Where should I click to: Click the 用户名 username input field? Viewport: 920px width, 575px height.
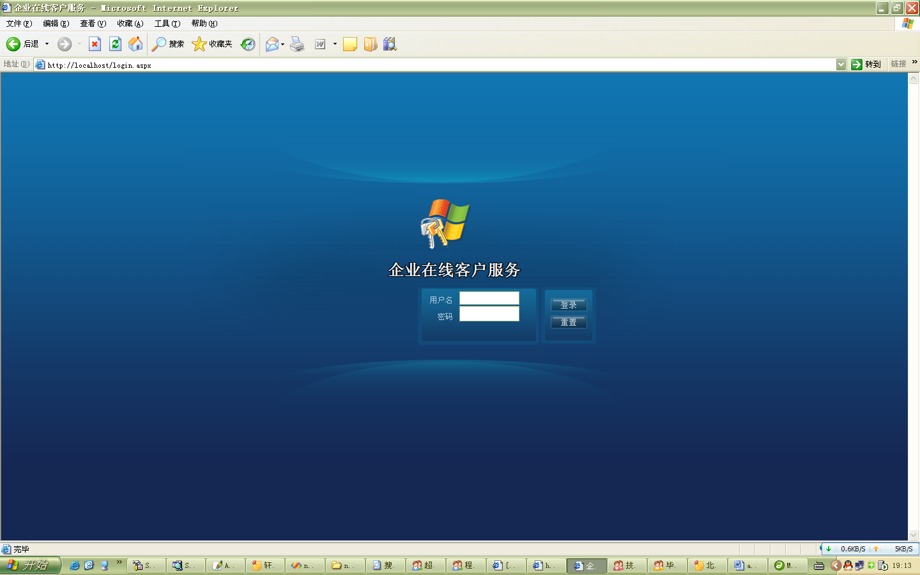click(x=489, y=298)
